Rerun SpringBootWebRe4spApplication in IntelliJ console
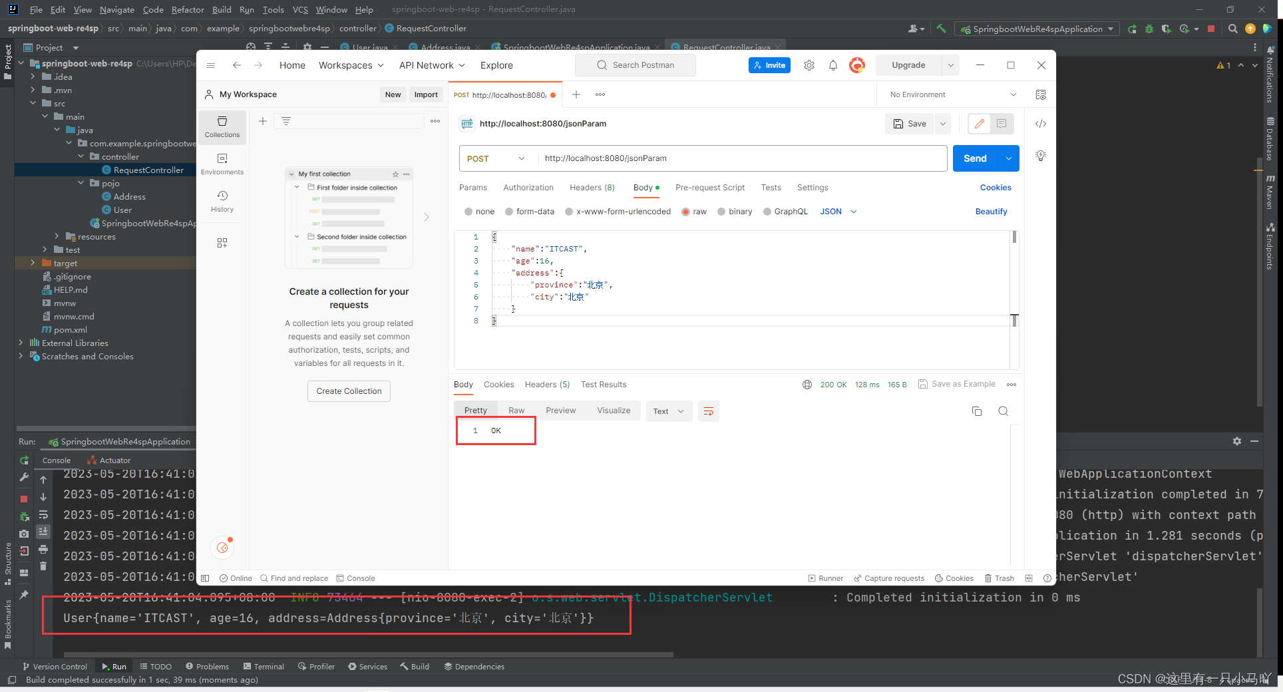Viewport: 1283px width, 692px height. tap(24, 460)
